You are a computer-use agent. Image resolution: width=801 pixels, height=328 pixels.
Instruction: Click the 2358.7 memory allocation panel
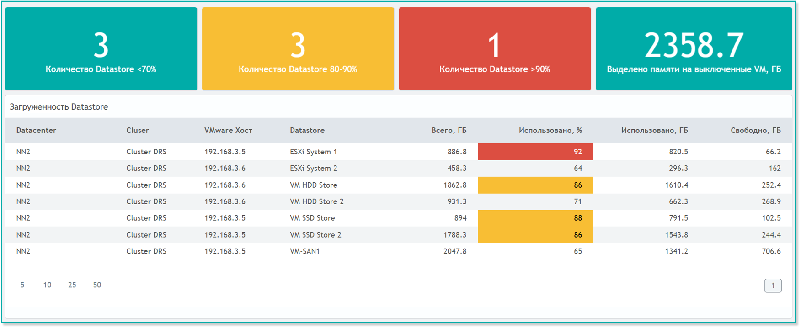click(694, 49)
